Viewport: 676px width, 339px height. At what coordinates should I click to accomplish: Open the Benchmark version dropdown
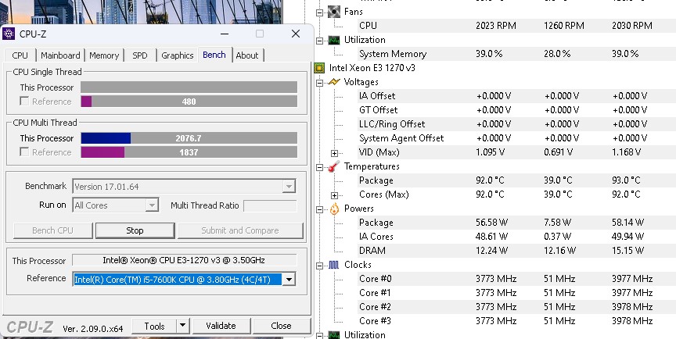(x=289, y=187)
